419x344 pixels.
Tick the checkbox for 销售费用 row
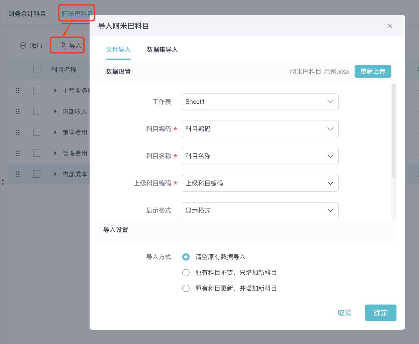[x=37, y=132]
